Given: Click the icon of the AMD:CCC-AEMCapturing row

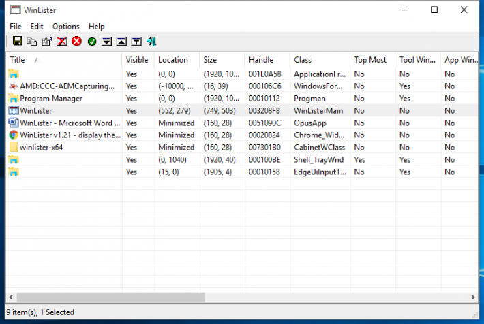Looking at the screenshot, I should coord(14,86).
